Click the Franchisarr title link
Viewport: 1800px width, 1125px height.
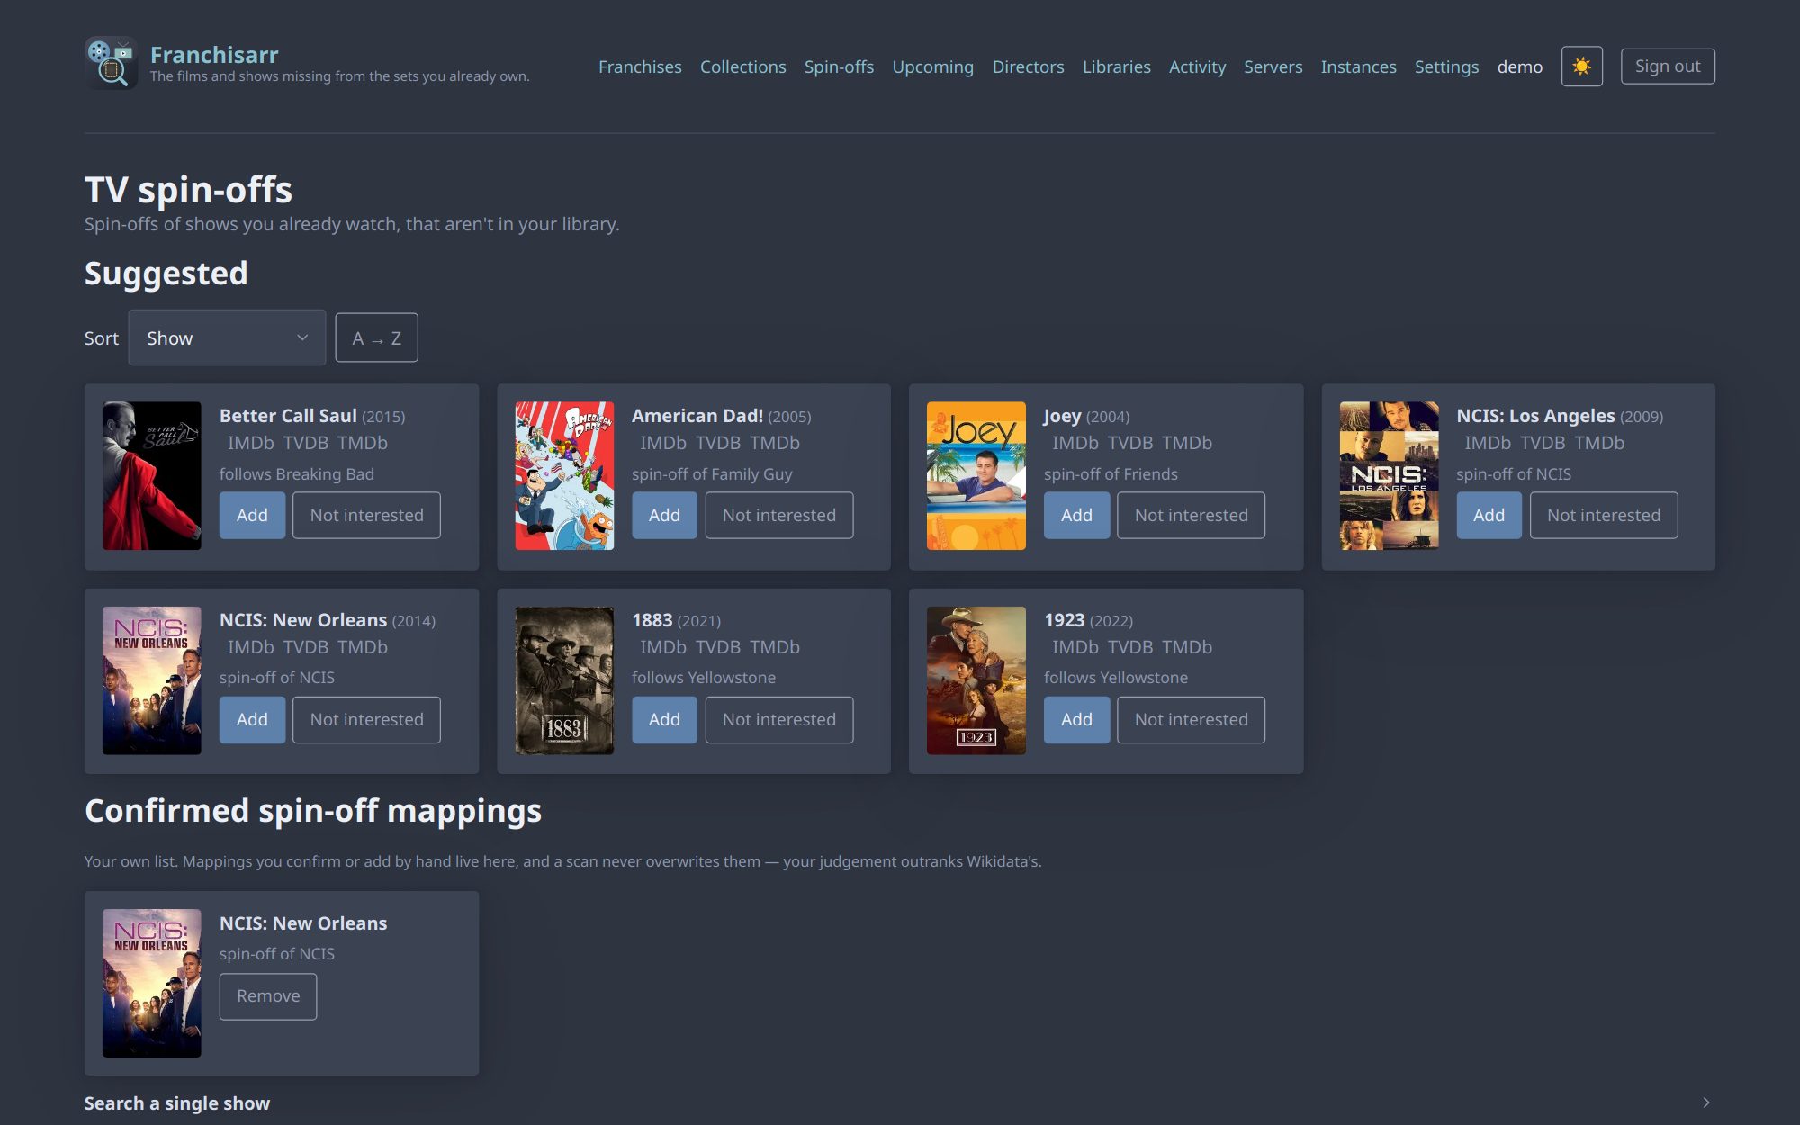tap(214, 55)
